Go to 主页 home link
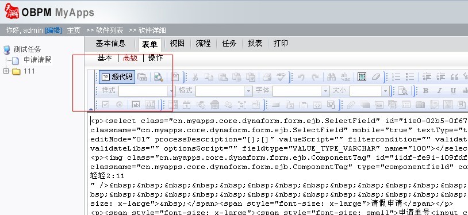The height and width of the screenshot is (215, 468). (74, 30)
